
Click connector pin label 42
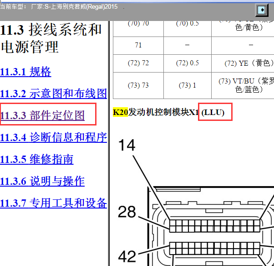tap(127, 256)
